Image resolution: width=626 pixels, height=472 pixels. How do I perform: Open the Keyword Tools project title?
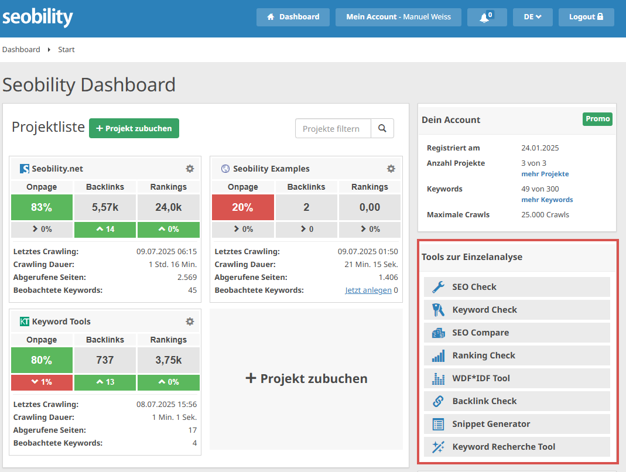[x=61, y=321]
